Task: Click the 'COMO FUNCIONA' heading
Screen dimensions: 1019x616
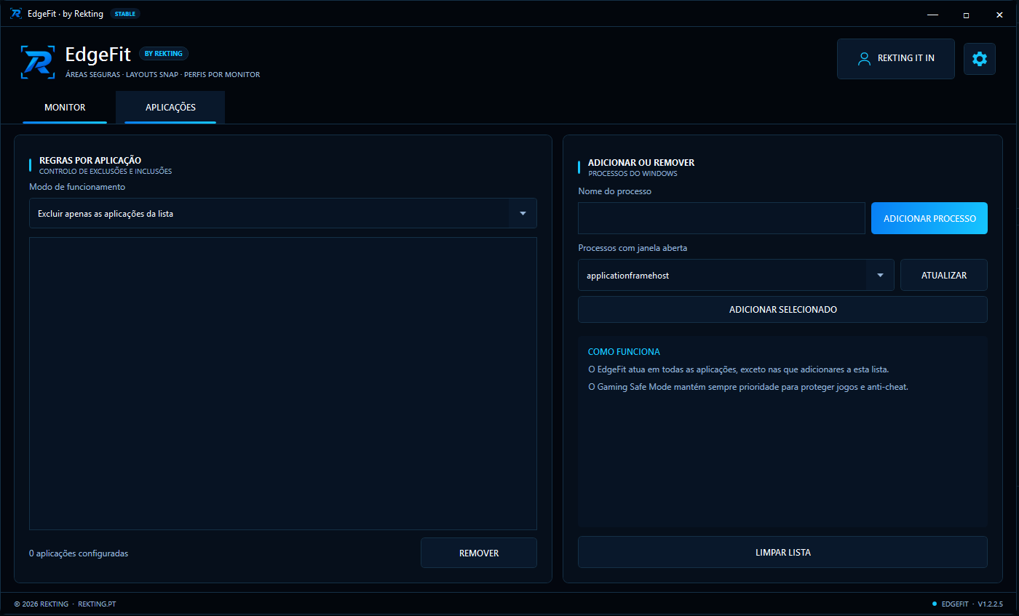Action: click(624, 352)
